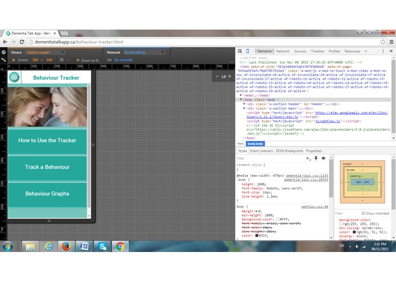The width and height of the screenshot is (396, 281).
Task: Switch to the Elements tab
Action: [264, 51]
